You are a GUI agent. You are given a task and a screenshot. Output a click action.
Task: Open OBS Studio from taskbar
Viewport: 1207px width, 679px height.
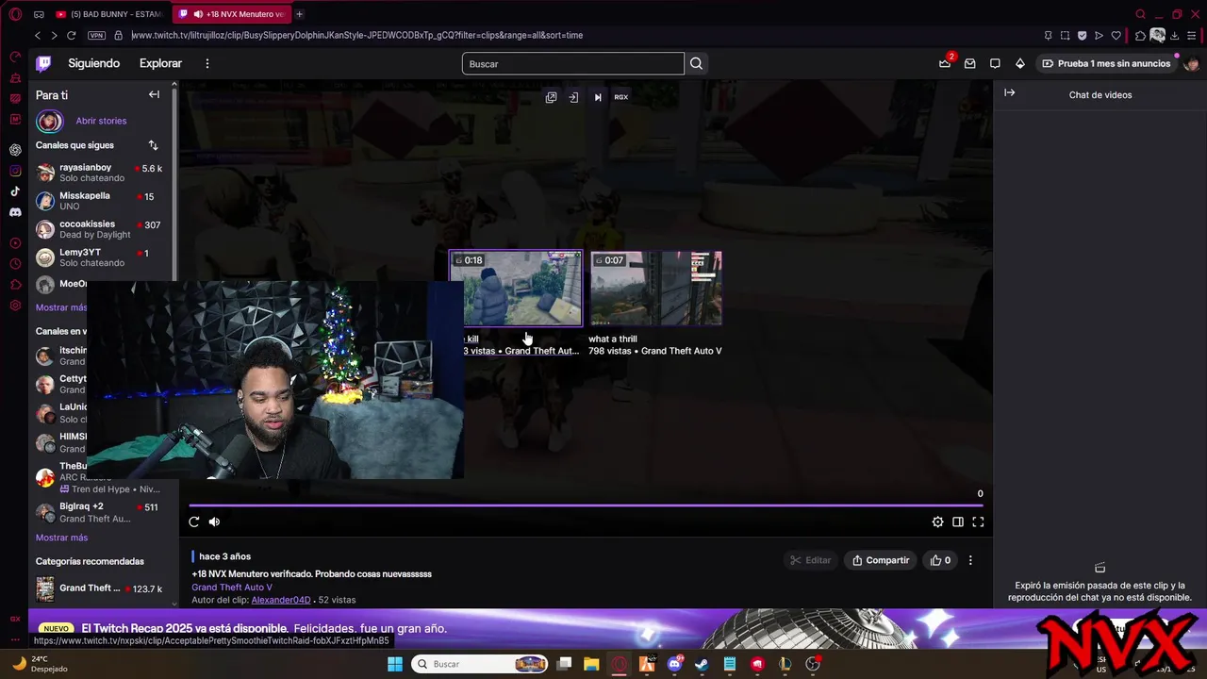pyautogui.click(x=813, y=664)
